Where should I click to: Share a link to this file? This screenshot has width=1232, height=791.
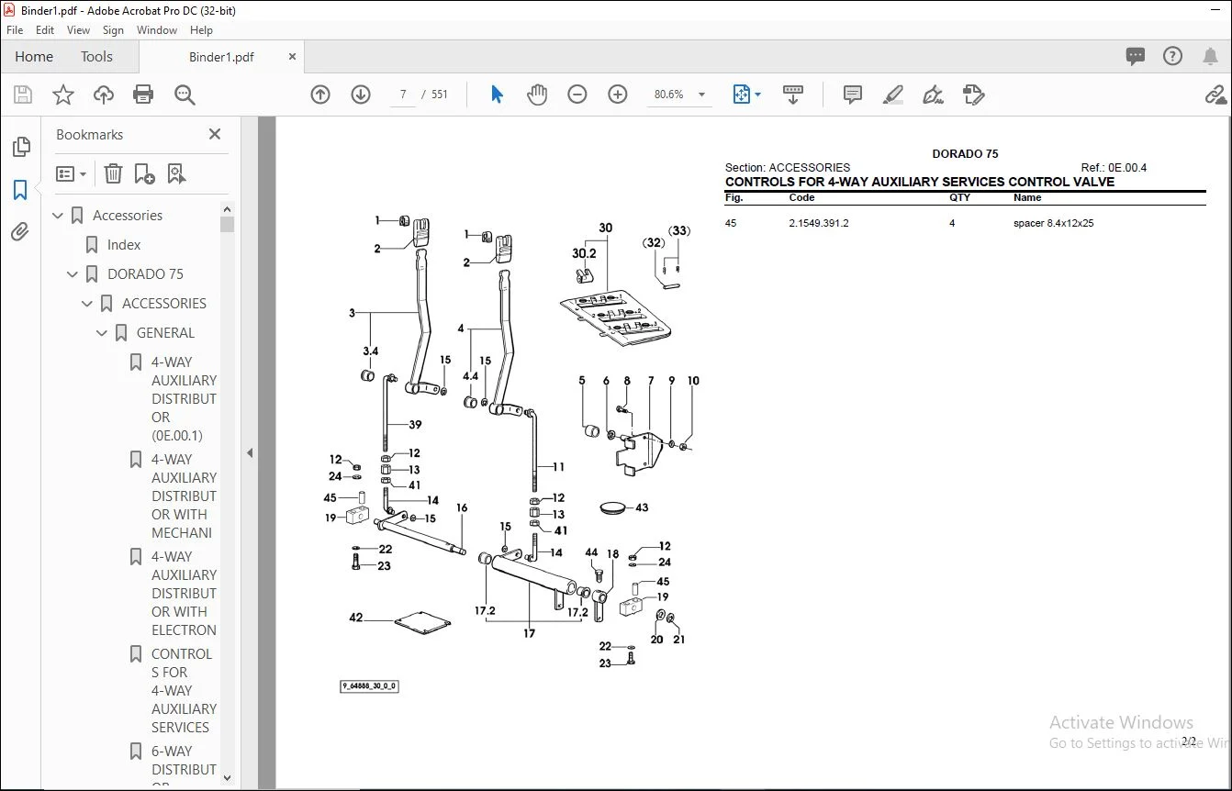[x=1215, y=95]
